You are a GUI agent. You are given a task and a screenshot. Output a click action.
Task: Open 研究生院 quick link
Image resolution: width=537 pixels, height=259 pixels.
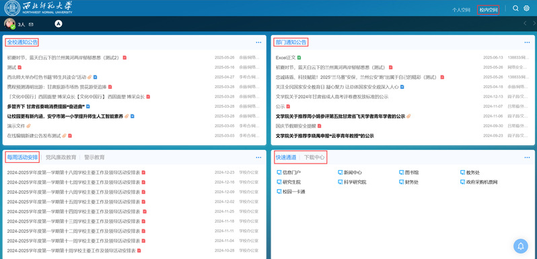(x=289, y=182)
